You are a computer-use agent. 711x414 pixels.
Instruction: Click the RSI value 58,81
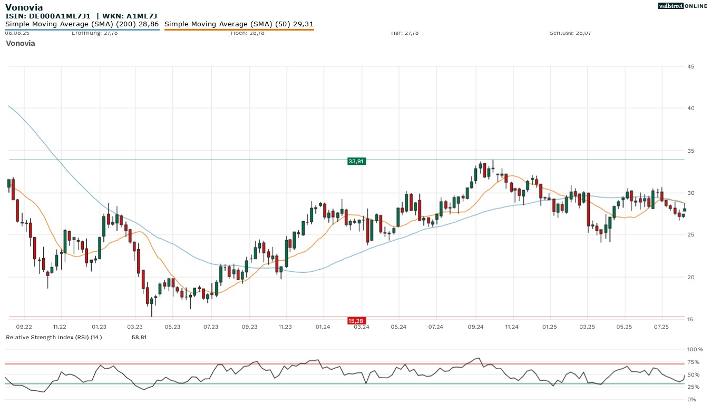tap(139, 337)
